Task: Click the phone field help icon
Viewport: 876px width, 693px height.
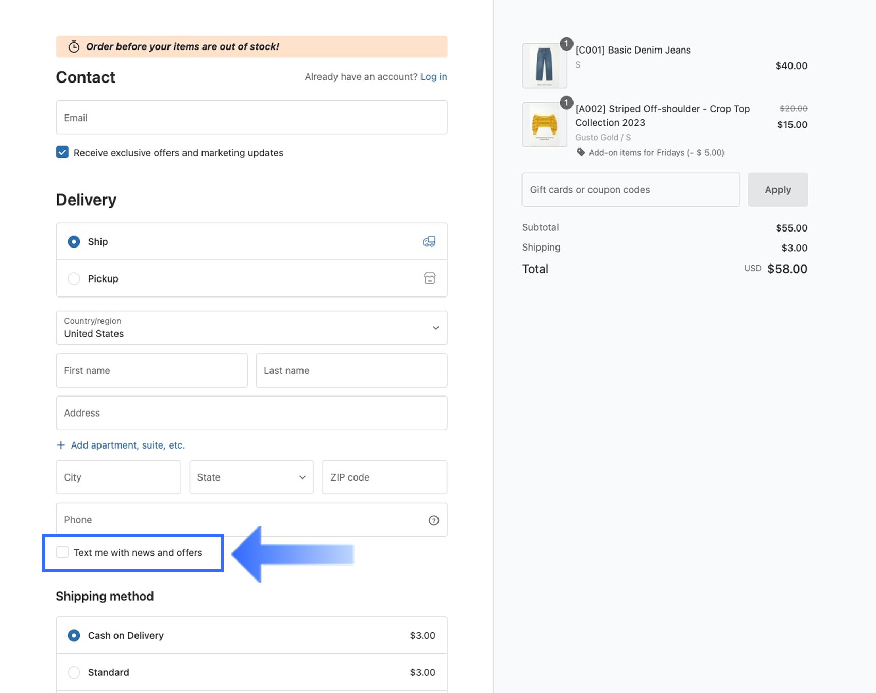Action: 433,520
